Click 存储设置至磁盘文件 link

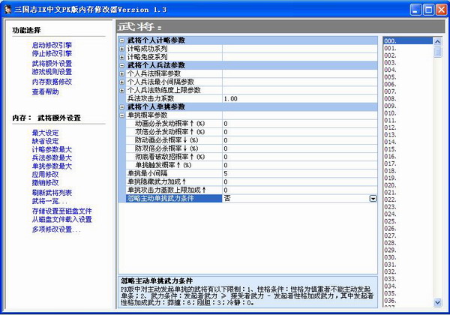point(61,211)
